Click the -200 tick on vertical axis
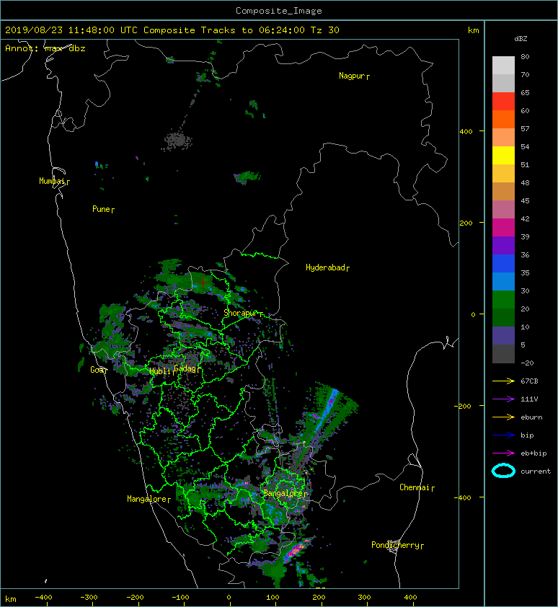 pyautogui.click(x=463, y=406)
